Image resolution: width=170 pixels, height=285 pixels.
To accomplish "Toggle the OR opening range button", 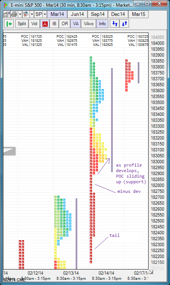I will coord(65,24).
